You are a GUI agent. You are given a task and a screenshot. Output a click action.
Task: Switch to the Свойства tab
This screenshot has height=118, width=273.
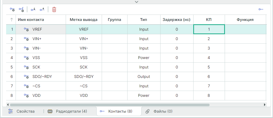(x=22, y=111)
